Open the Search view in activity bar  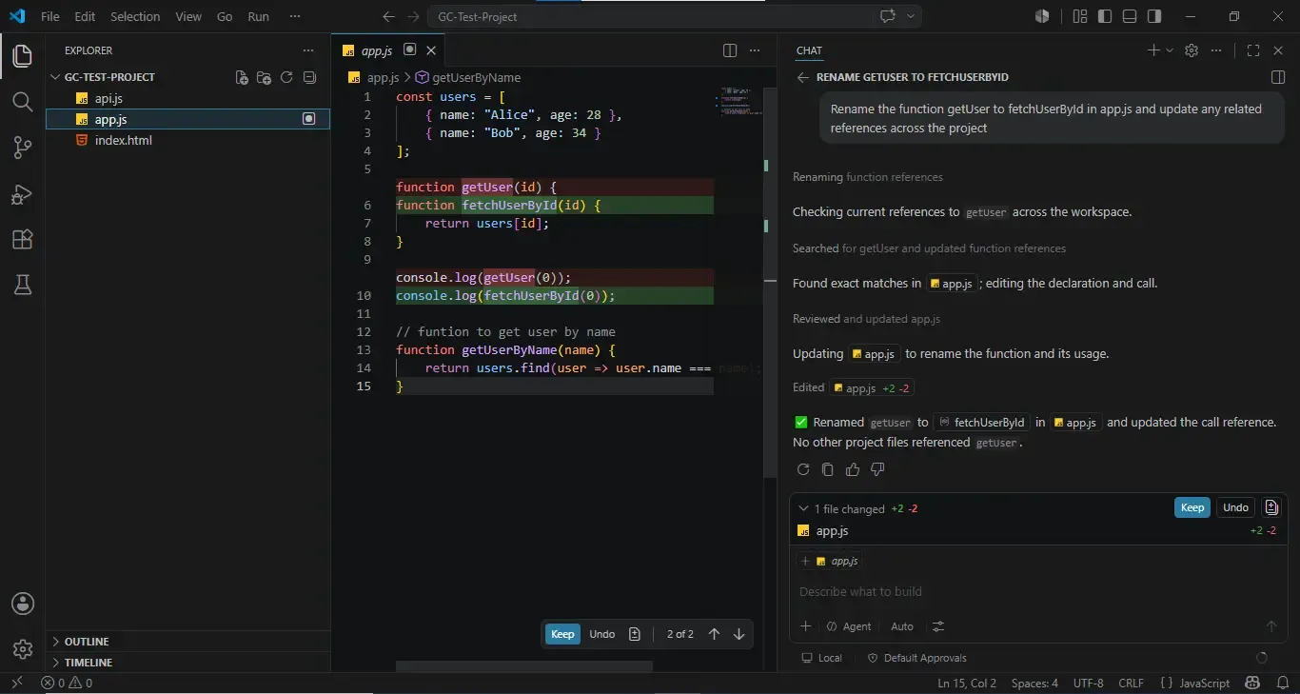click(23, 101)
